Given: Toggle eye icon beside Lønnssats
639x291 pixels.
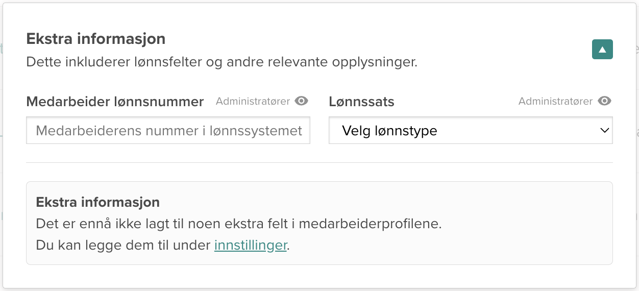Looking at the screenshot, I should tap(605, 101).
